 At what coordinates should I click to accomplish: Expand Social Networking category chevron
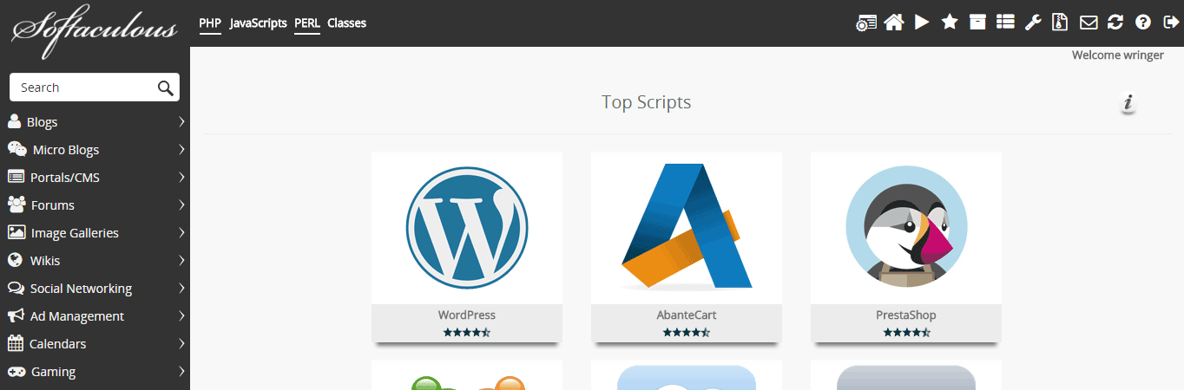[x=182, y=288]
